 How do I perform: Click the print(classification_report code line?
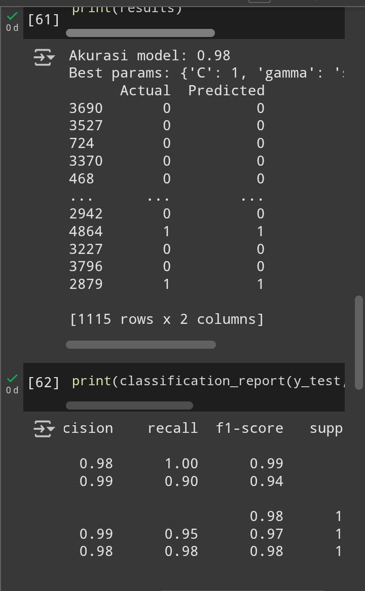point(208,381)
